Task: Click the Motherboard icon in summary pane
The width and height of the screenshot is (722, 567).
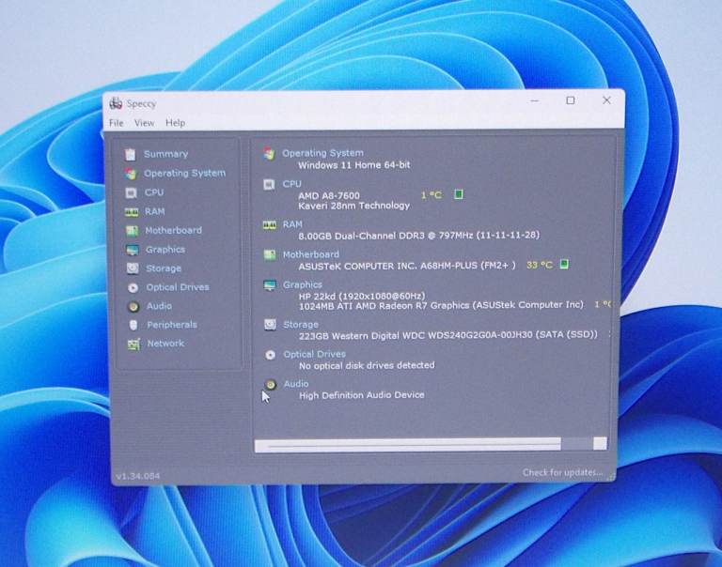Action: coord(270,254)
